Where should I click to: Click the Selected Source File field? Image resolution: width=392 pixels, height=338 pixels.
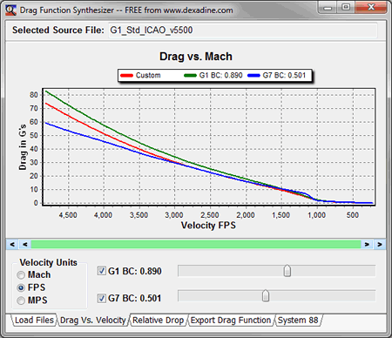point(243,30)
